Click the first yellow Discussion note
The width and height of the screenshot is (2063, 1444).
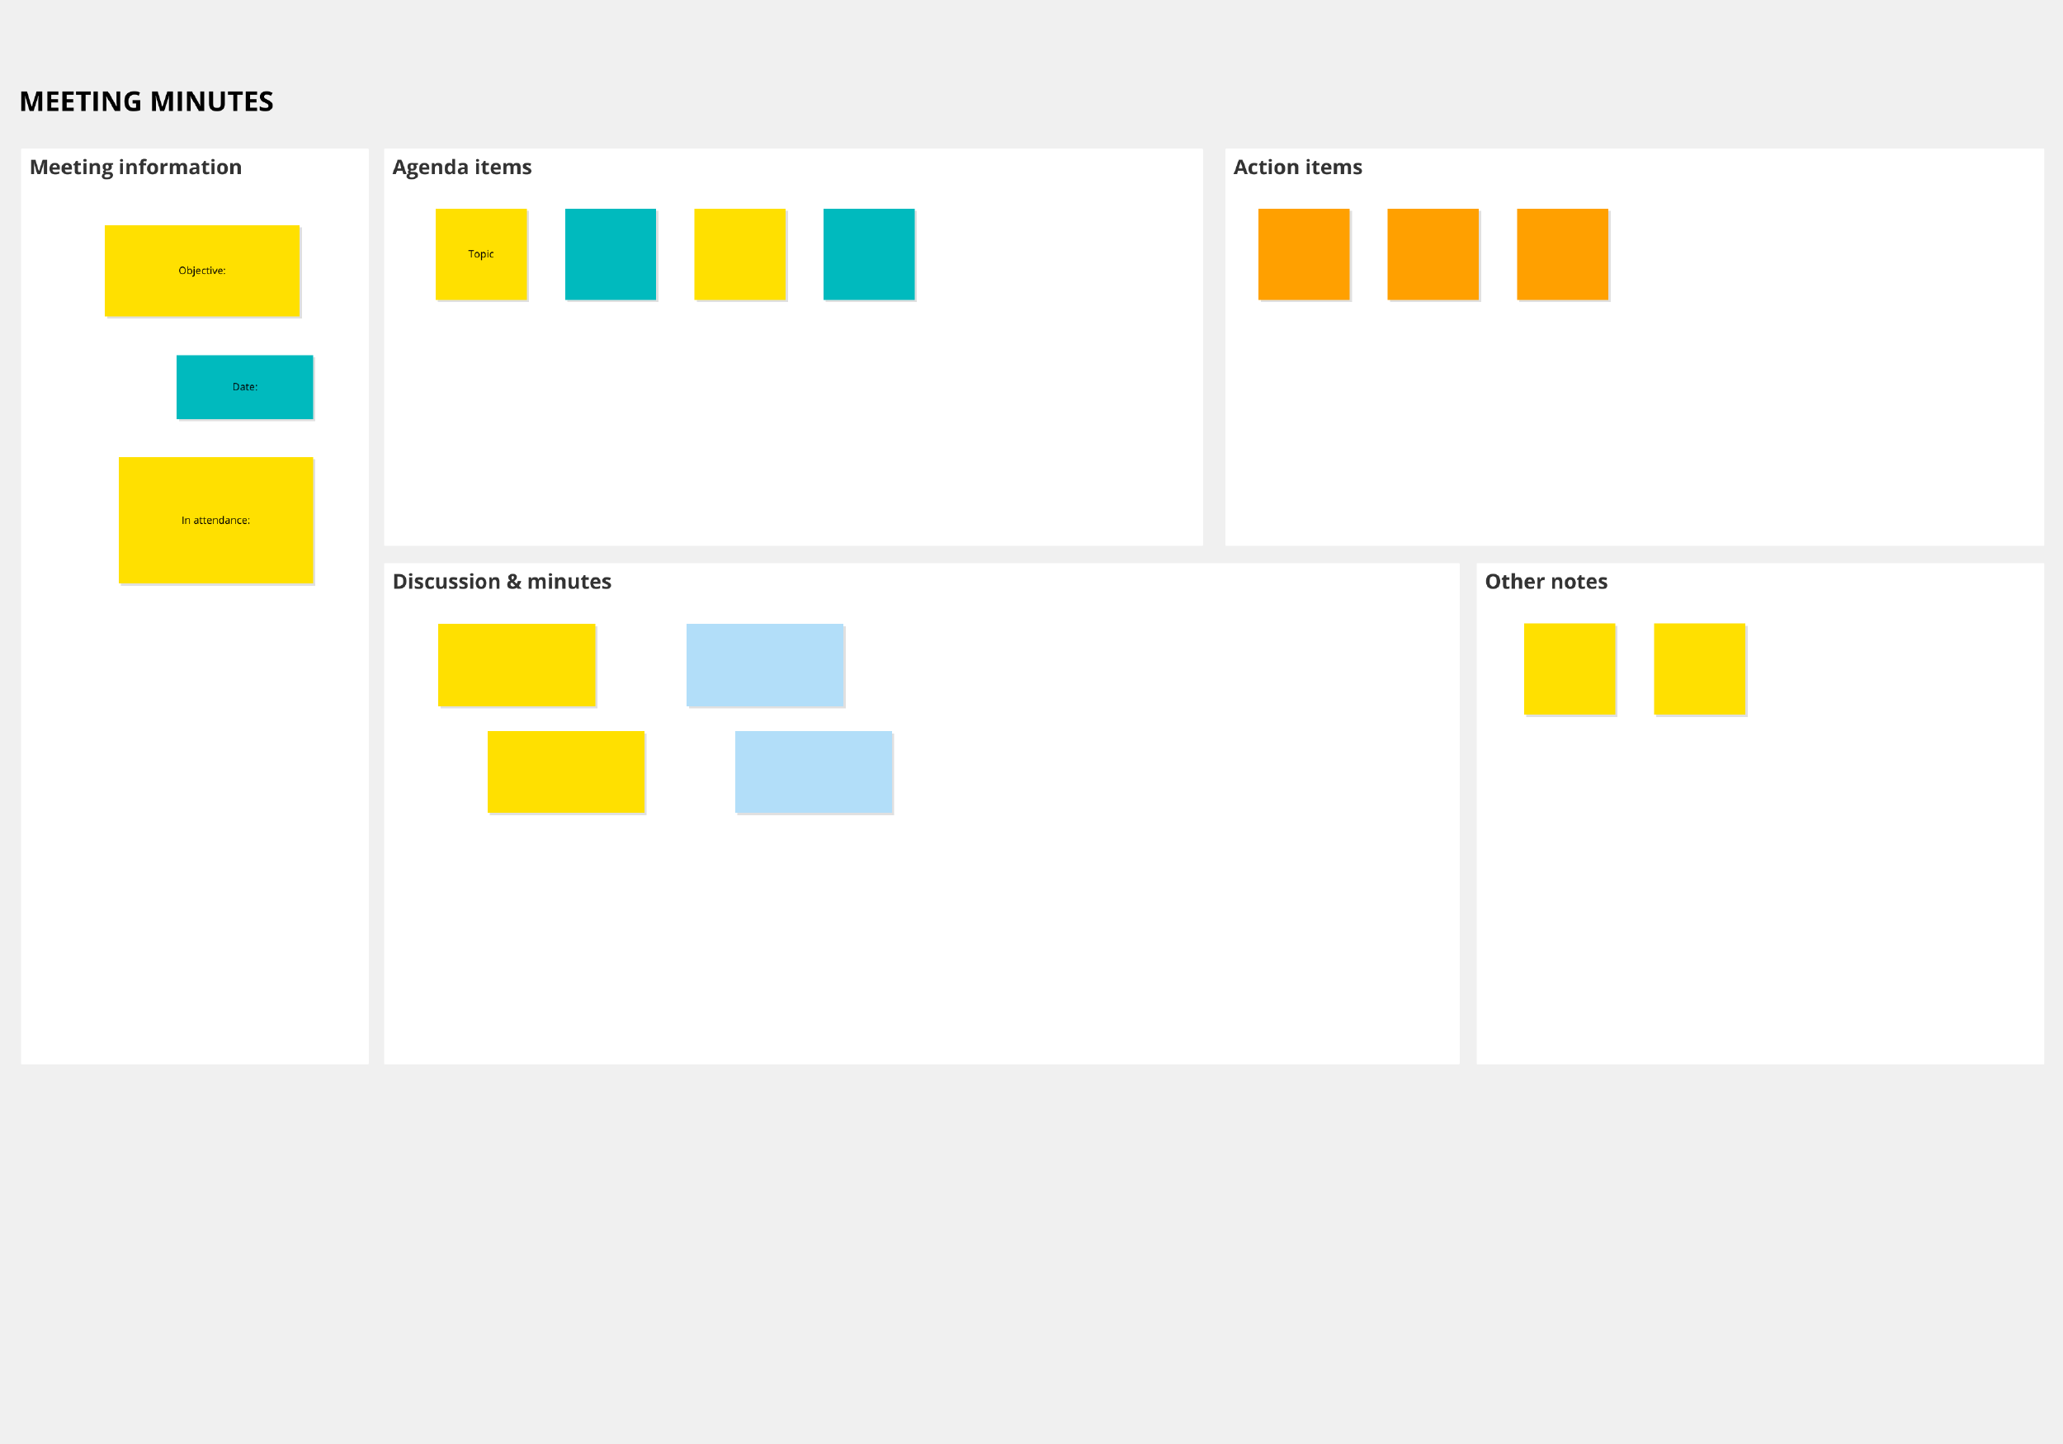point(516,663)
